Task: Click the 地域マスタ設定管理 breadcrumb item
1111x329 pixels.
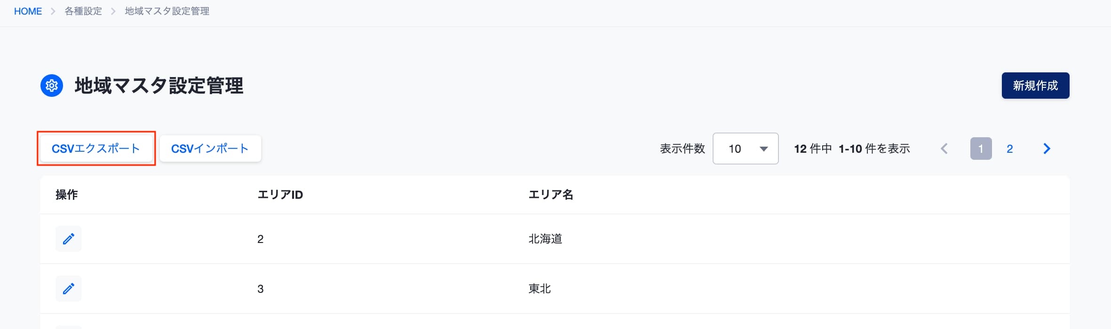Action: [167, 11]
